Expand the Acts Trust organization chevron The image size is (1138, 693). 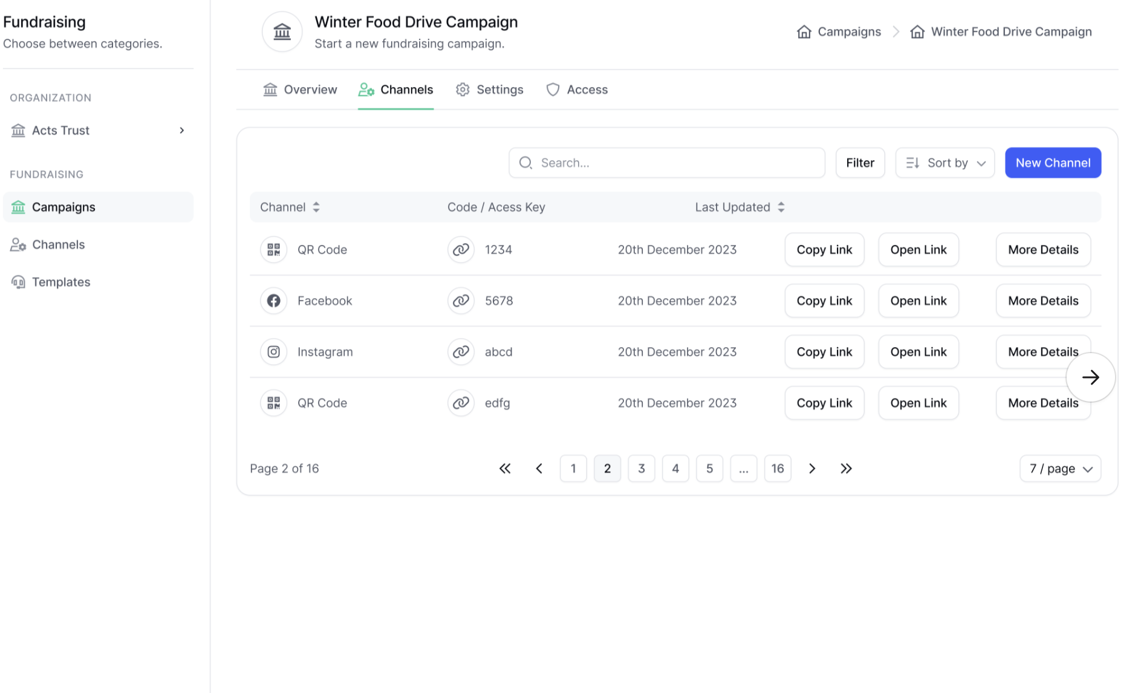[x=181, y=130]
